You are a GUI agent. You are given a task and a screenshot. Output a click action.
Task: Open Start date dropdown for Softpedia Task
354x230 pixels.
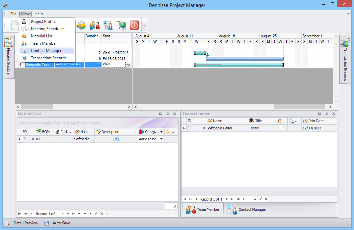click(128, 65)
